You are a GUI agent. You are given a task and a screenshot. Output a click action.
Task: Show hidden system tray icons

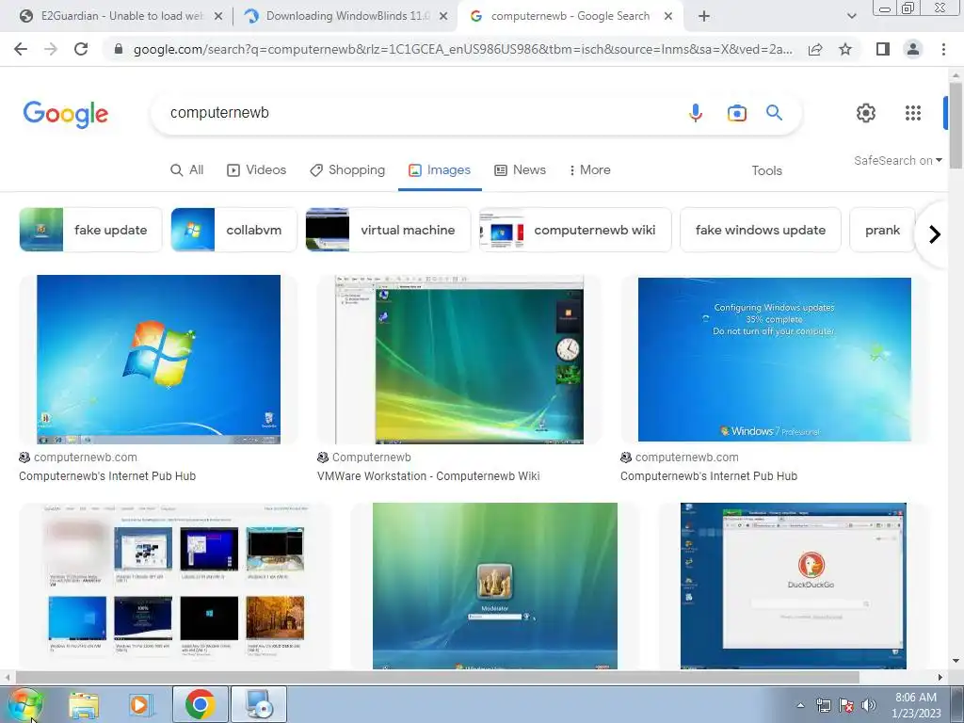point(800,705)
